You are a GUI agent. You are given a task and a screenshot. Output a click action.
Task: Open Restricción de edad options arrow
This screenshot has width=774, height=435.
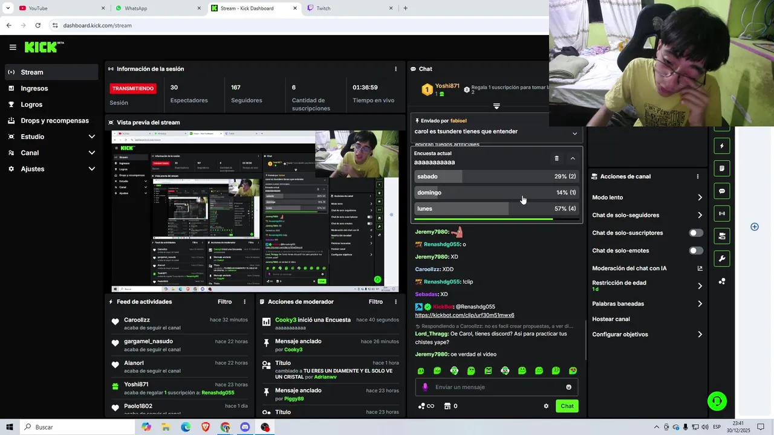click(x=700, y=286)
